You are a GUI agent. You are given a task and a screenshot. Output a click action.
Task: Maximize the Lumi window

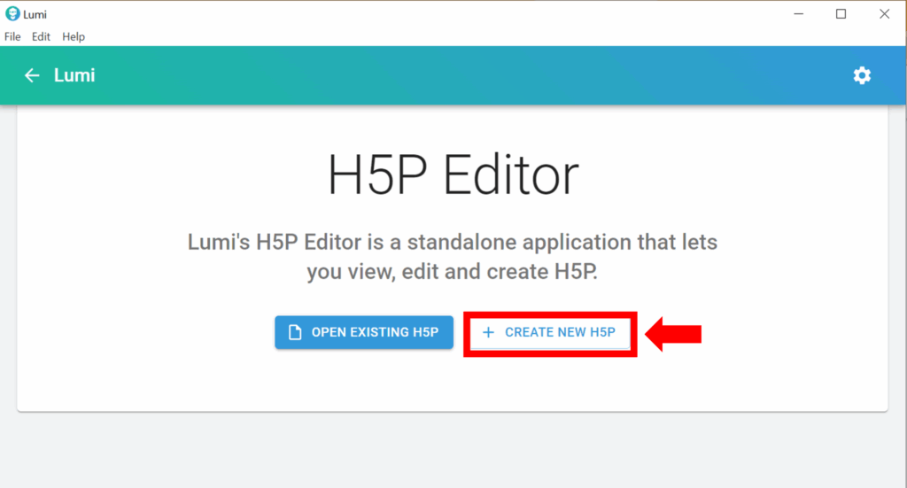click(841, 13)
